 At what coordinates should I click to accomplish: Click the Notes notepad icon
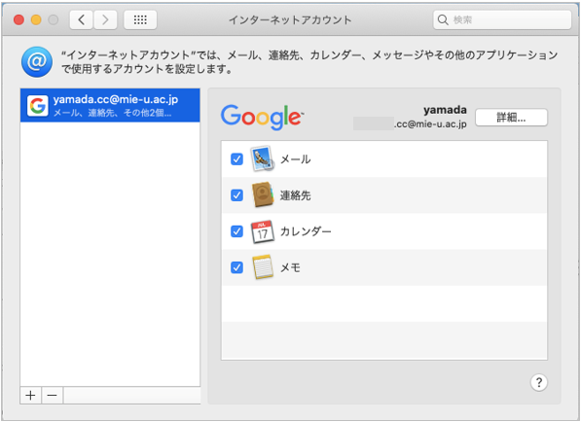pos(263,266)
